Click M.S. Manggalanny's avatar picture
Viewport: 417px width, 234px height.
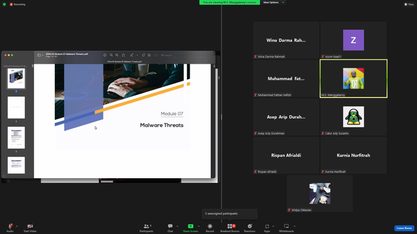coord(353,79)
